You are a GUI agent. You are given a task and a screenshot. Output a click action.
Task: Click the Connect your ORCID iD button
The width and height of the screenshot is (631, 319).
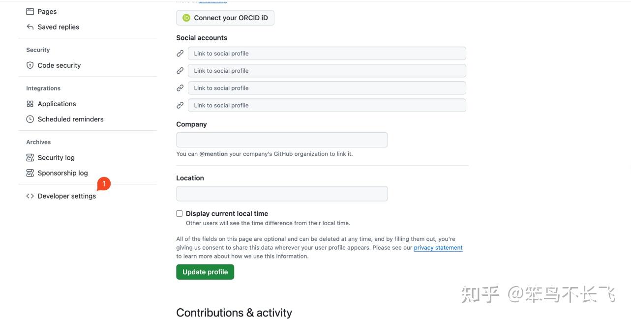click(225, 17)
